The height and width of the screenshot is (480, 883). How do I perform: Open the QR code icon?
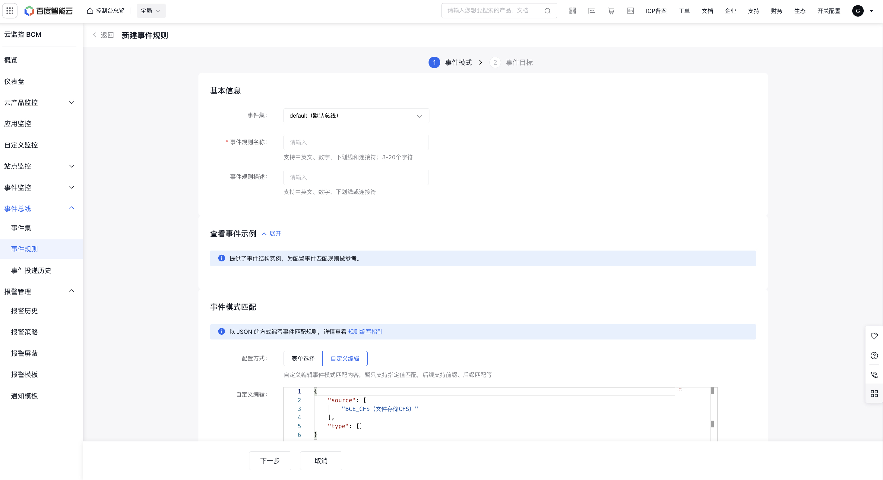[572, 11]
